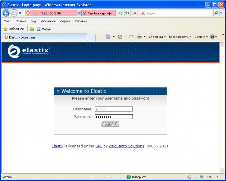The height and width of the screenshot is (181, 226).
Task: Expand the Безопасность dropdown menu
Action: tap(180, 37)
